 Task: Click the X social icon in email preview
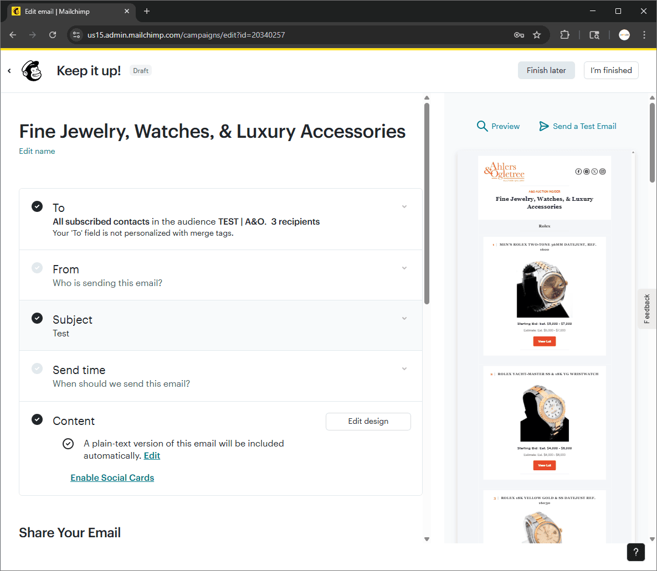click(594, 172)
